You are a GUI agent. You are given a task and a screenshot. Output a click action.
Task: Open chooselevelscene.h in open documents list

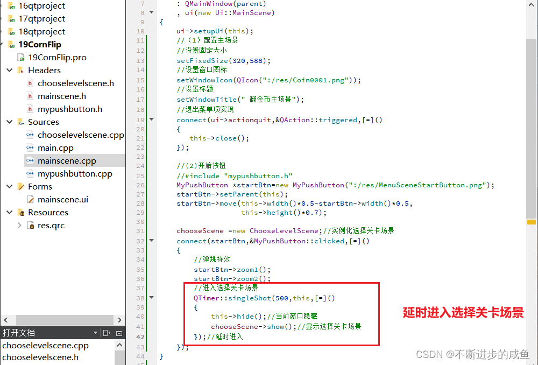[40, 357]
